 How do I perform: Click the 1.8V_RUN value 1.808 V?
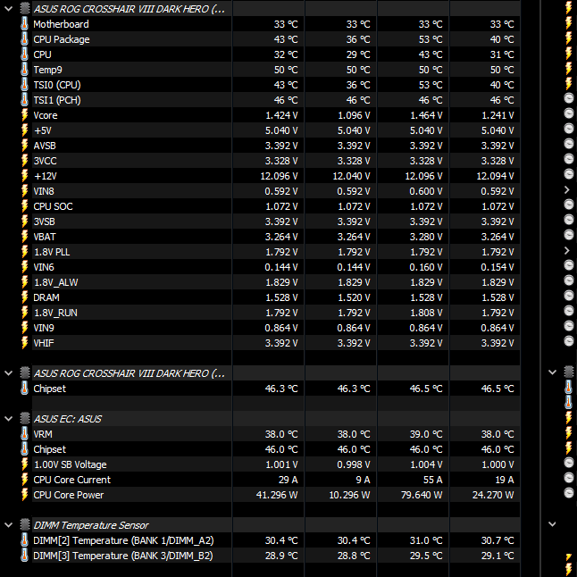pos(426,313)
